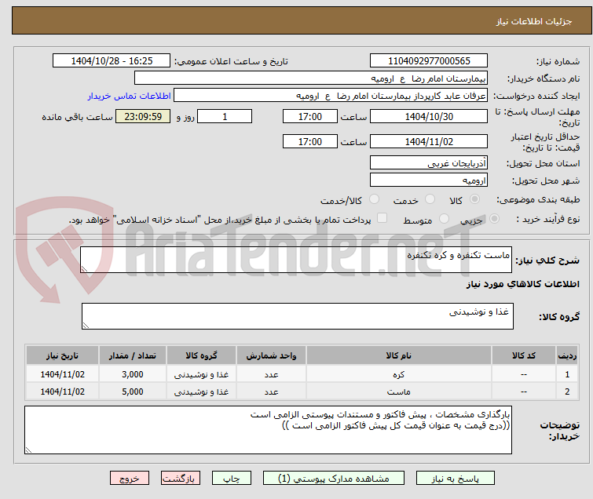Screen dimensions: 593x499
Task: Click the اطلاعات کالاهای مورد نیاز heading
Action: tap(522, 284)
